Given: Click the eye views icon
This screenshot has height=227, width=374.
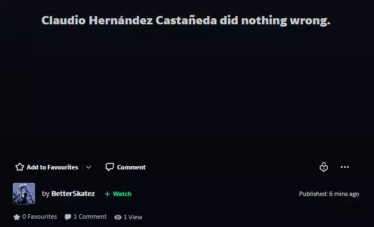Looking at the screenshot, I should (118, 217).
